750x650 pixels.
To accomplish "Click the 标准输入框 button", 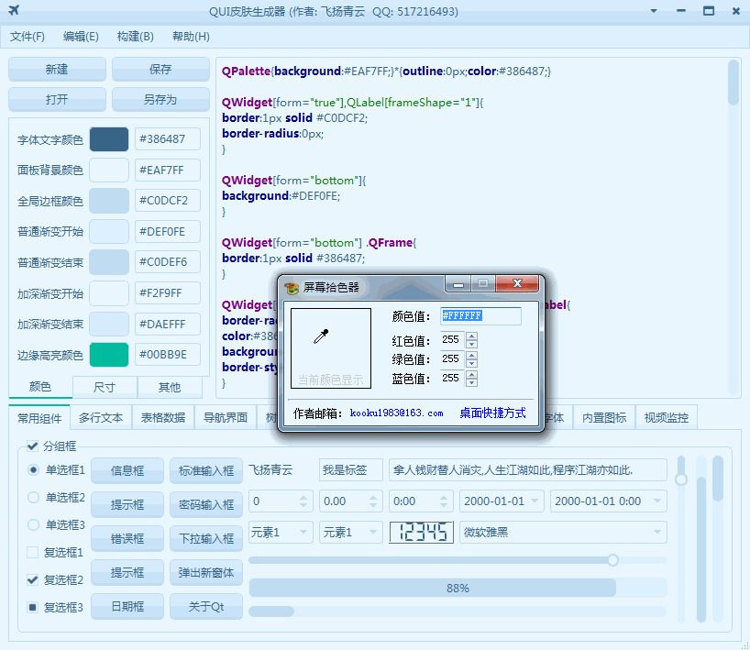I will click(206, 470).
